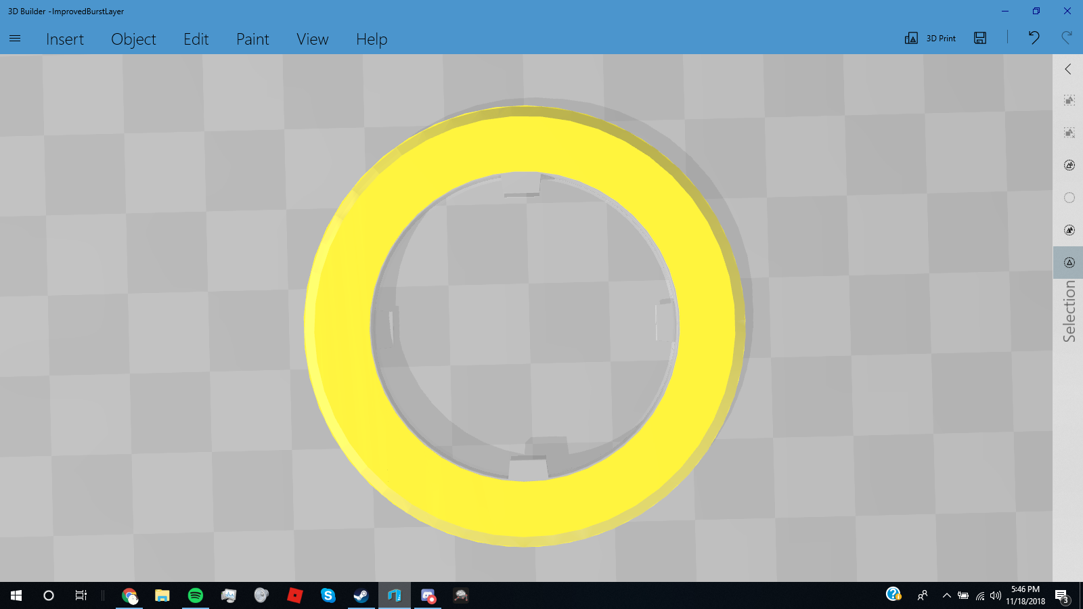Click the Select All icon in side panel
Image resolution: width=1083 pixels, height=609 pixels.
coord(1069,165)
